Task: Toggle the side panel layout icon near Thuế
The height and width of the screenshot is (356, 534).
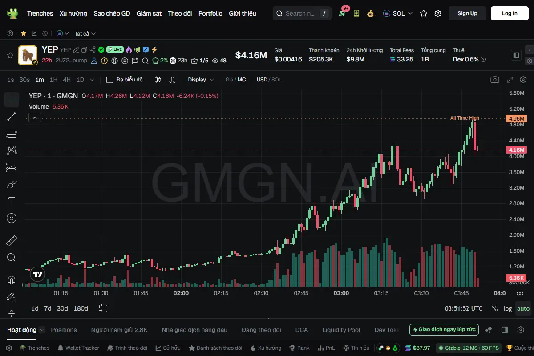Action: pyautogui.click(x=516, y=55)
